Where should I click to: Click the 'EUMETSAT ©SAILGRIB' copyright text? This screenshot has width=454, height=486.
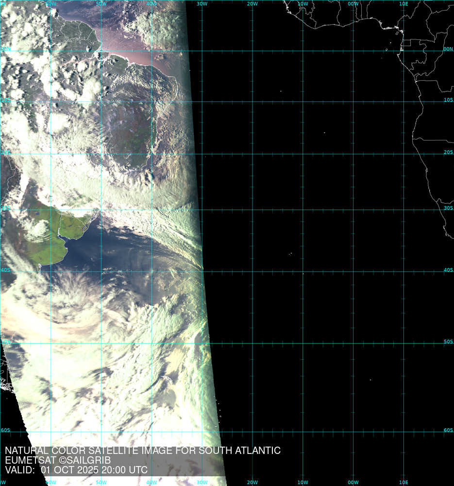pos(58,460)
